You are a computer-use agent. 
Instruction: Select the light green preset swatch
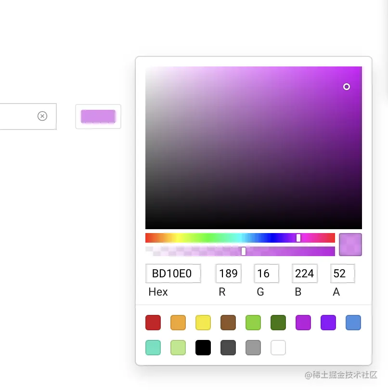click(x=253, y=323)
